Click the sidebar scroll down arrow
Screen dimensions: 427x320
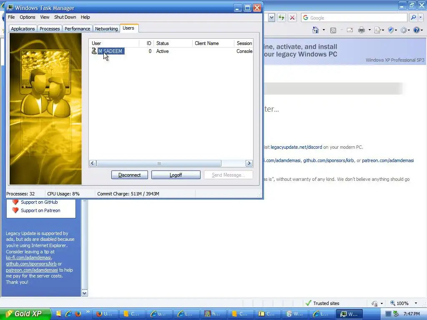click(84, 293)
